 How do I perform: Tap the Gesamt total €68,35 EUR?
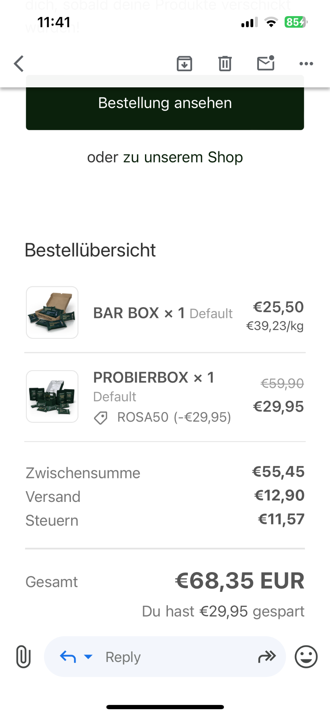coord(239,581)
